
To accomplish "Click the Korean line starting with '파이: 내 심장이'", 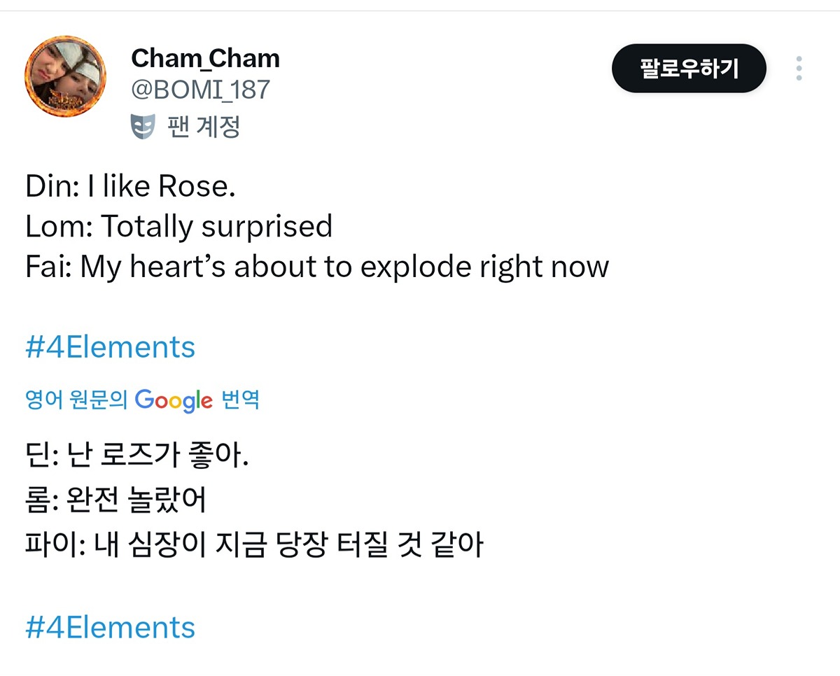I will pyautogui.click(x=254, y=544).
